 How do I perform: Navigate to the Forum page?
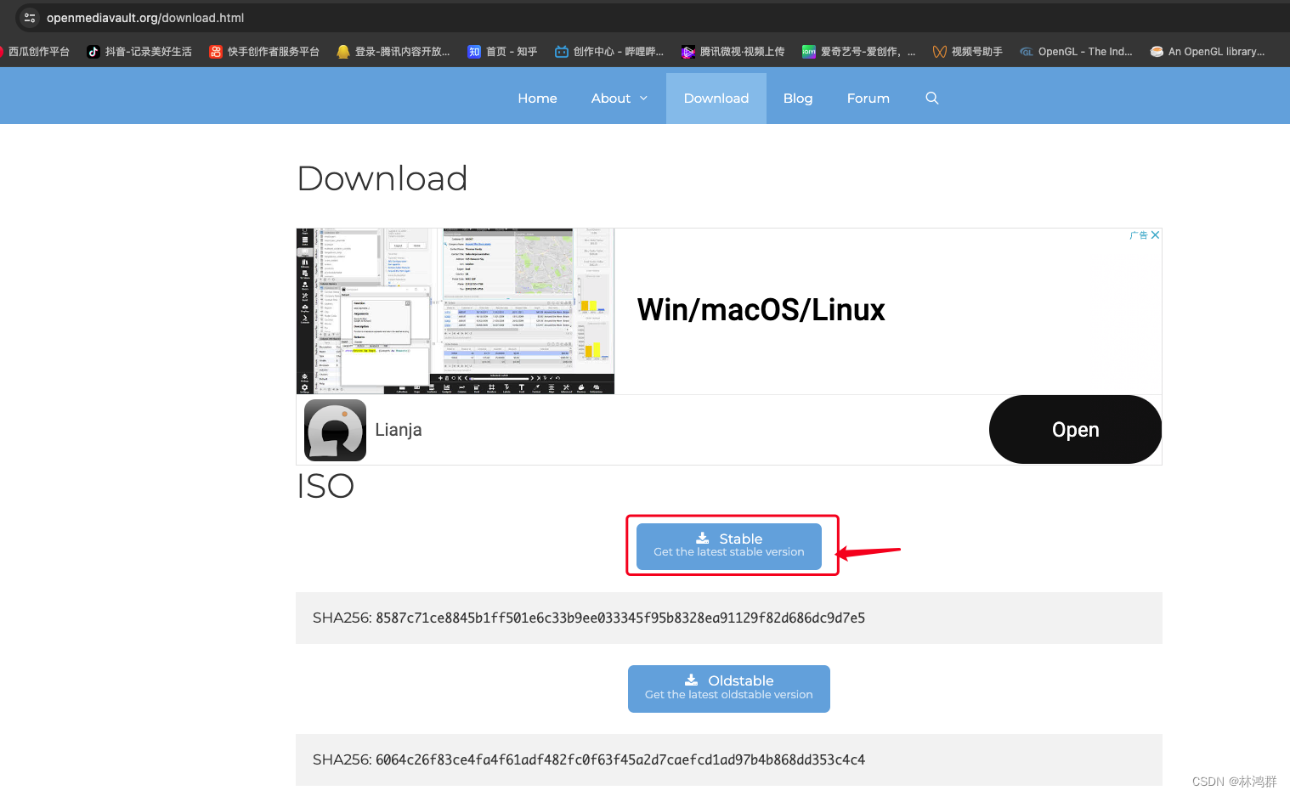tap(868, 99)
